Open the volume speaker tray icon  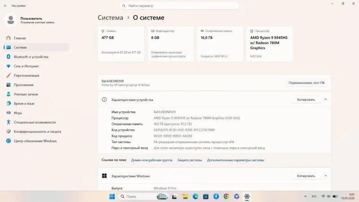coord(328,197)
